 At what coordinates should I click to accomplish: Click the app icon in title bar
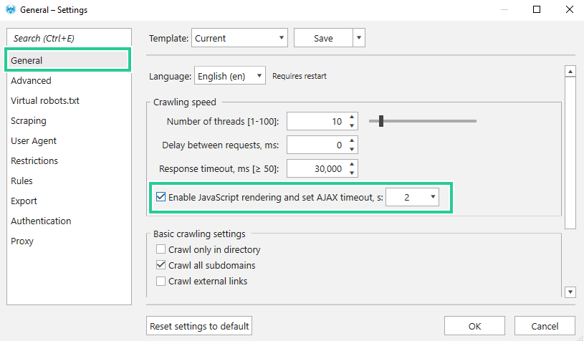coord(11,10)
